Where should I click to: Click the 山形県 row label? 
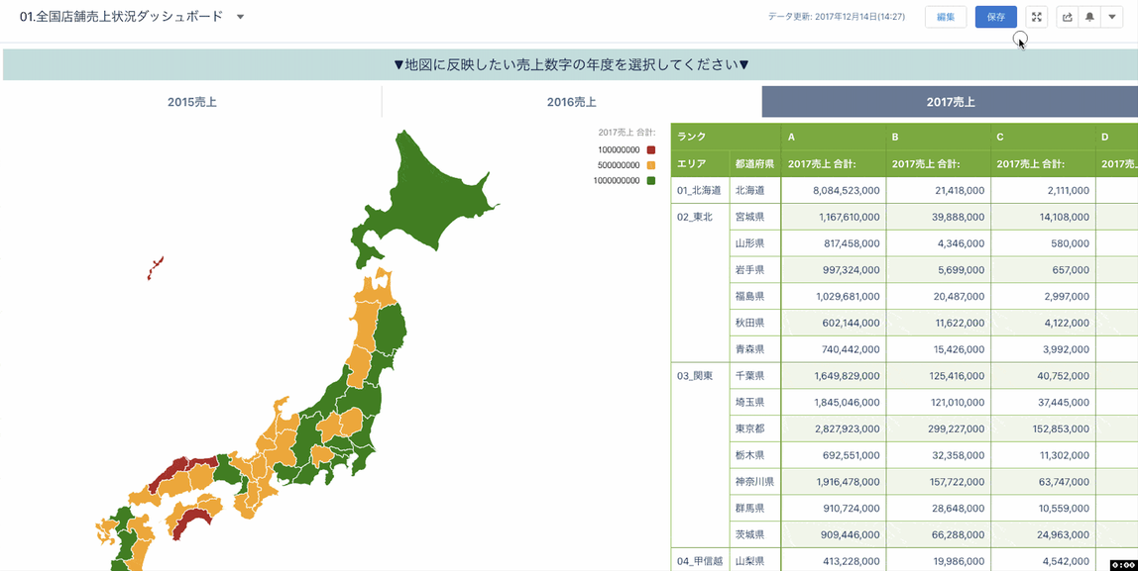pos(754,243)
